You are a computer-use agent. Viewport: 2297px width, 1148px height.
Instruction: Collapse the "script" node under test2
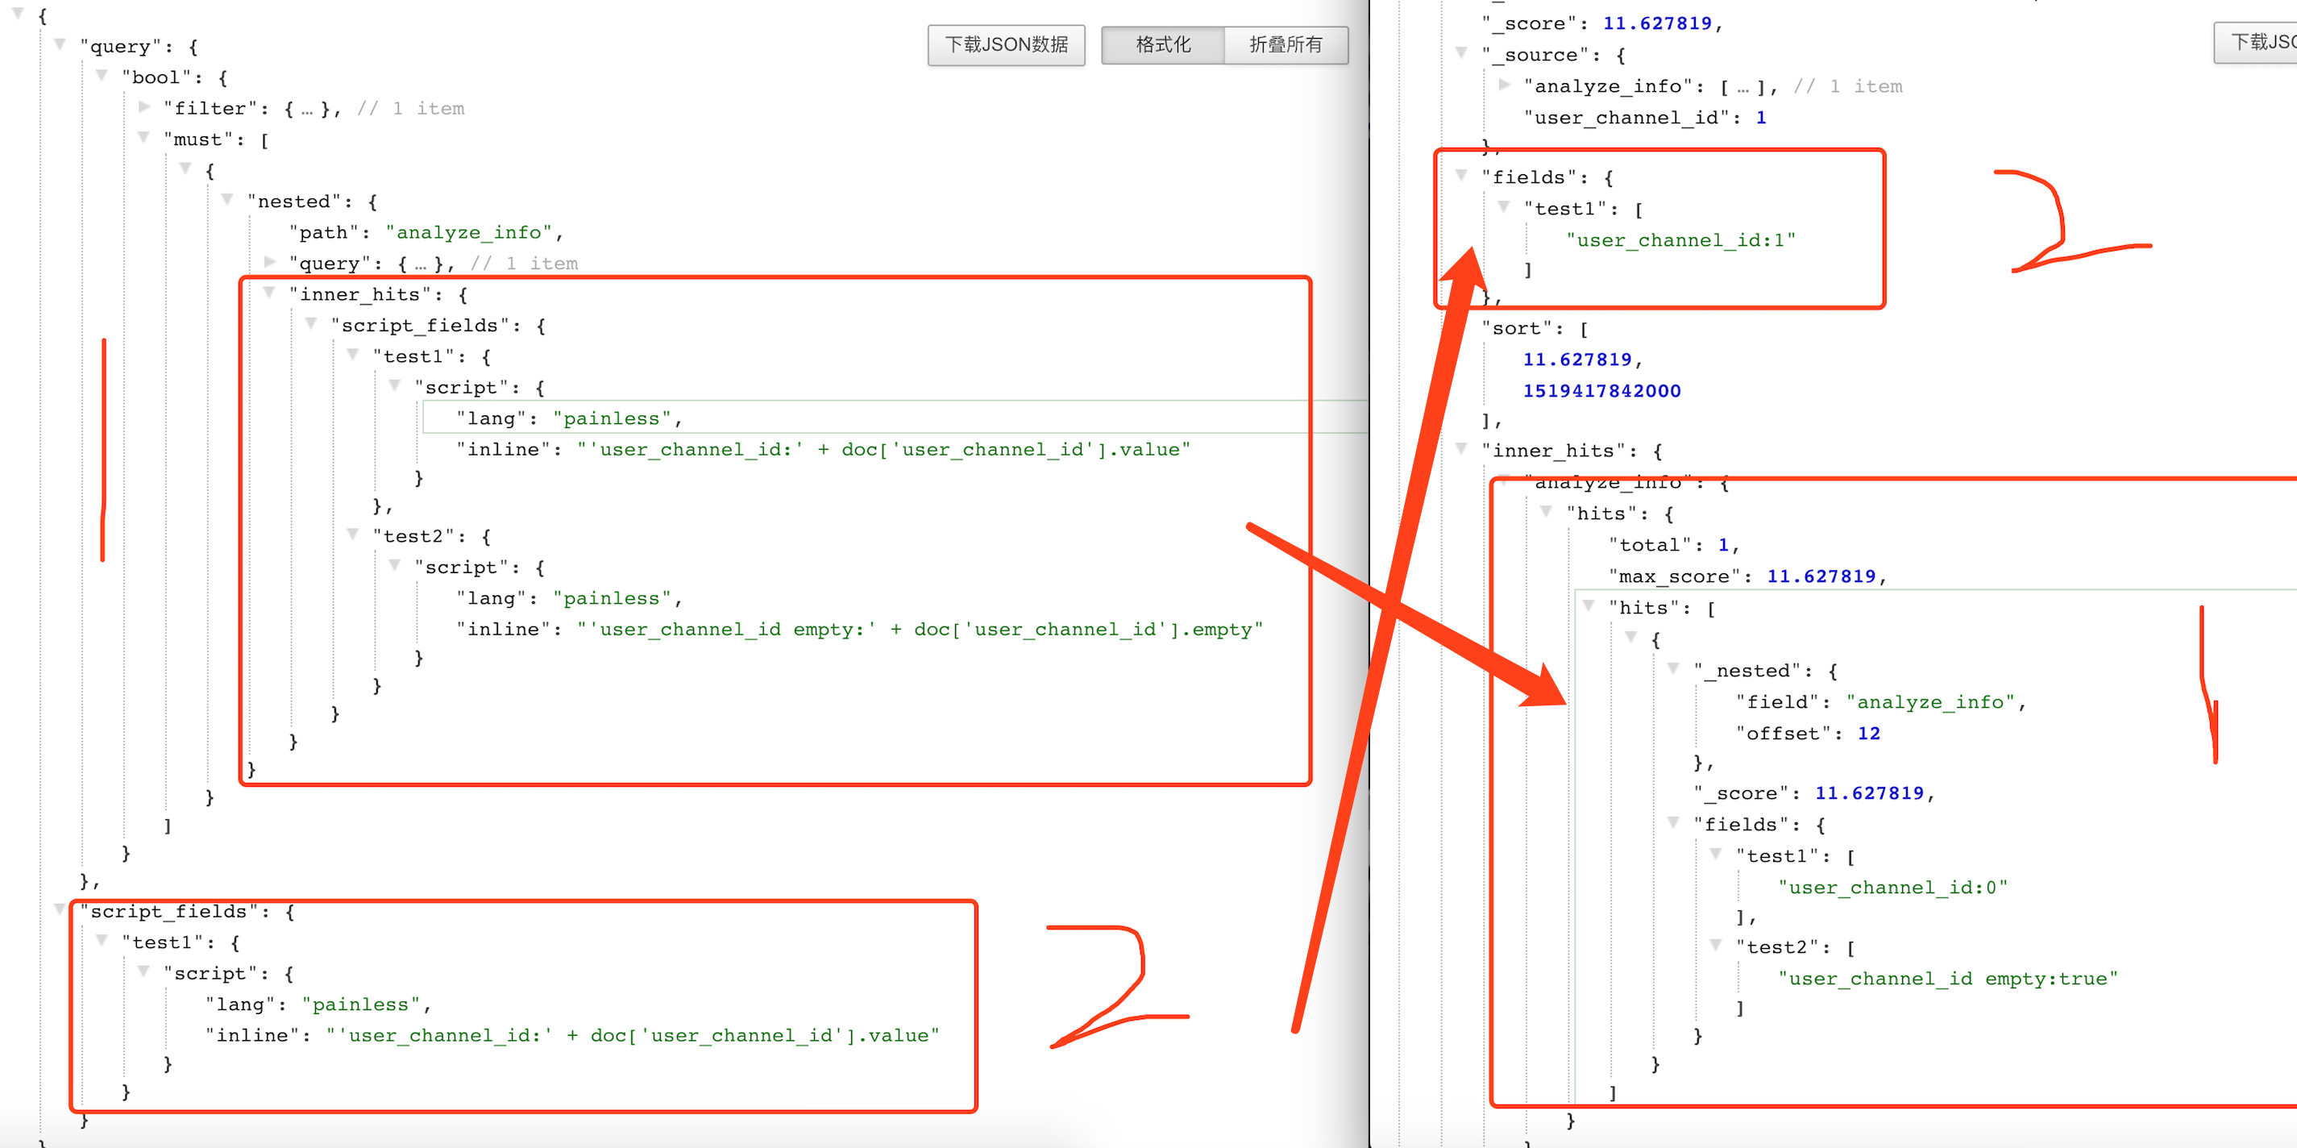tap(395, 564)
